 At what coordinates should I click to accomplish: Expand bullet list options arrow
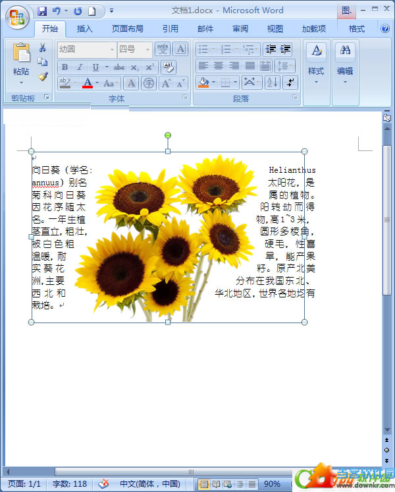[x=214, y=49]
